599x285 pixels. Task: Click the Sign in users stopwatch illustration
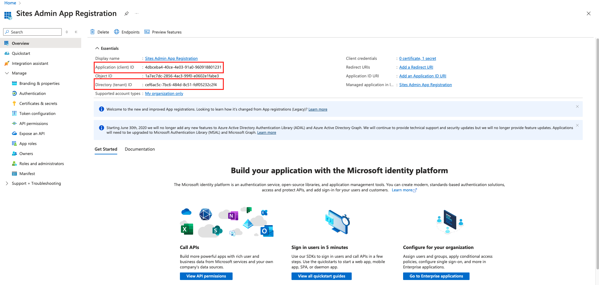(x=337, y=222)
